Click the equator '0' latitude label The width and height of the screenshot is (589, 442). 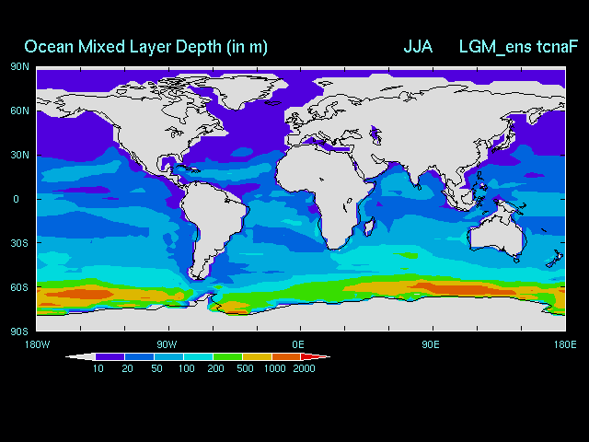tap(17, 199)
